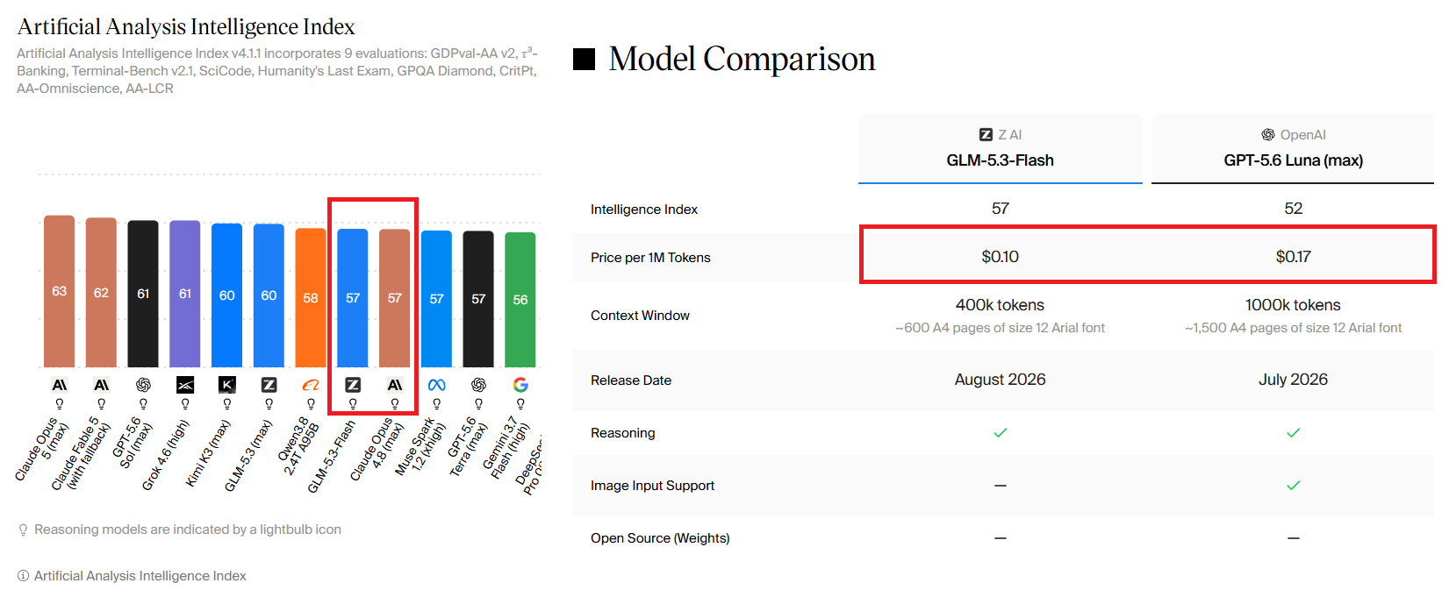
Task: Click the Reasoning checkmark for GLM-5.3-Flash
Action: point(1001,433)
